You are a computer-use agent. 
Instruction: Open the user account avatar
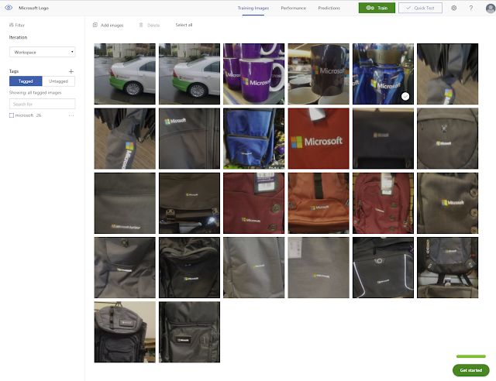[x=491, y=9]
